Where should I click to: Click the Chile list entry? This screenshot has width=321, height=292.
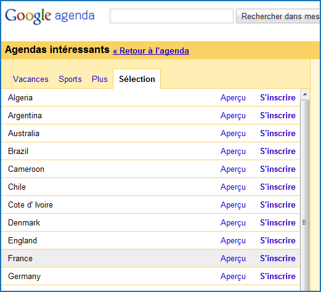(x=17, y=187)
